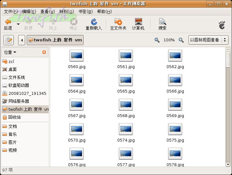Open the 书签(B) menu
This screenshot has height=175, width=232.
pos(85,11)
